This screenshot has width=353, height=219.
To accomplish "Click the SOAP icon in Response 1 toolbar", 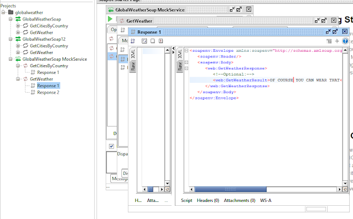I will click(x=133, y=41).
